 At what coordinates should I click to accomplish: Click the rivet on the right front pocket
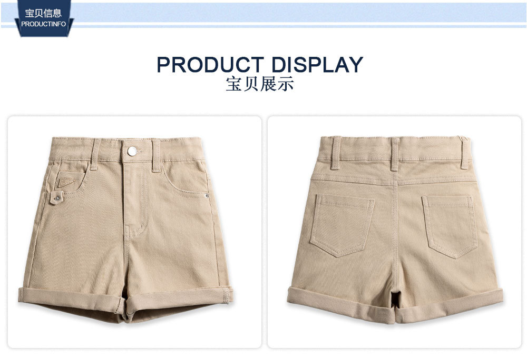coord(207,196)
